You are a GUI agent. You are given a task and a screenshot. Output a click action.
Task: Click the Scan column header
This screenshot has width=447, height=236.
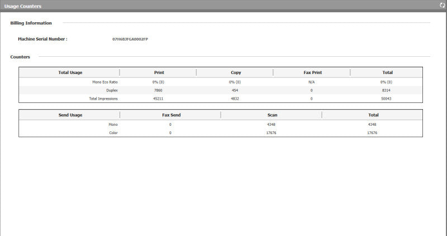coord(272,115)
